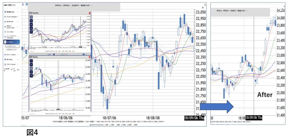
Task: Select S1 button in Weekly window
Action: [31, 61]
